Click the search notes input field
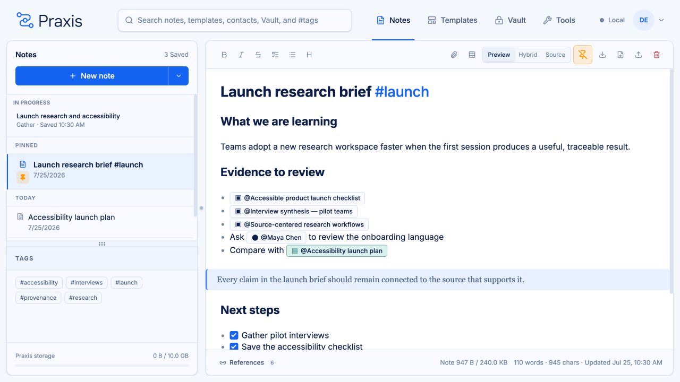Image resolution: width=680 pixels, height=382 pixels. [x=235, y=20]
